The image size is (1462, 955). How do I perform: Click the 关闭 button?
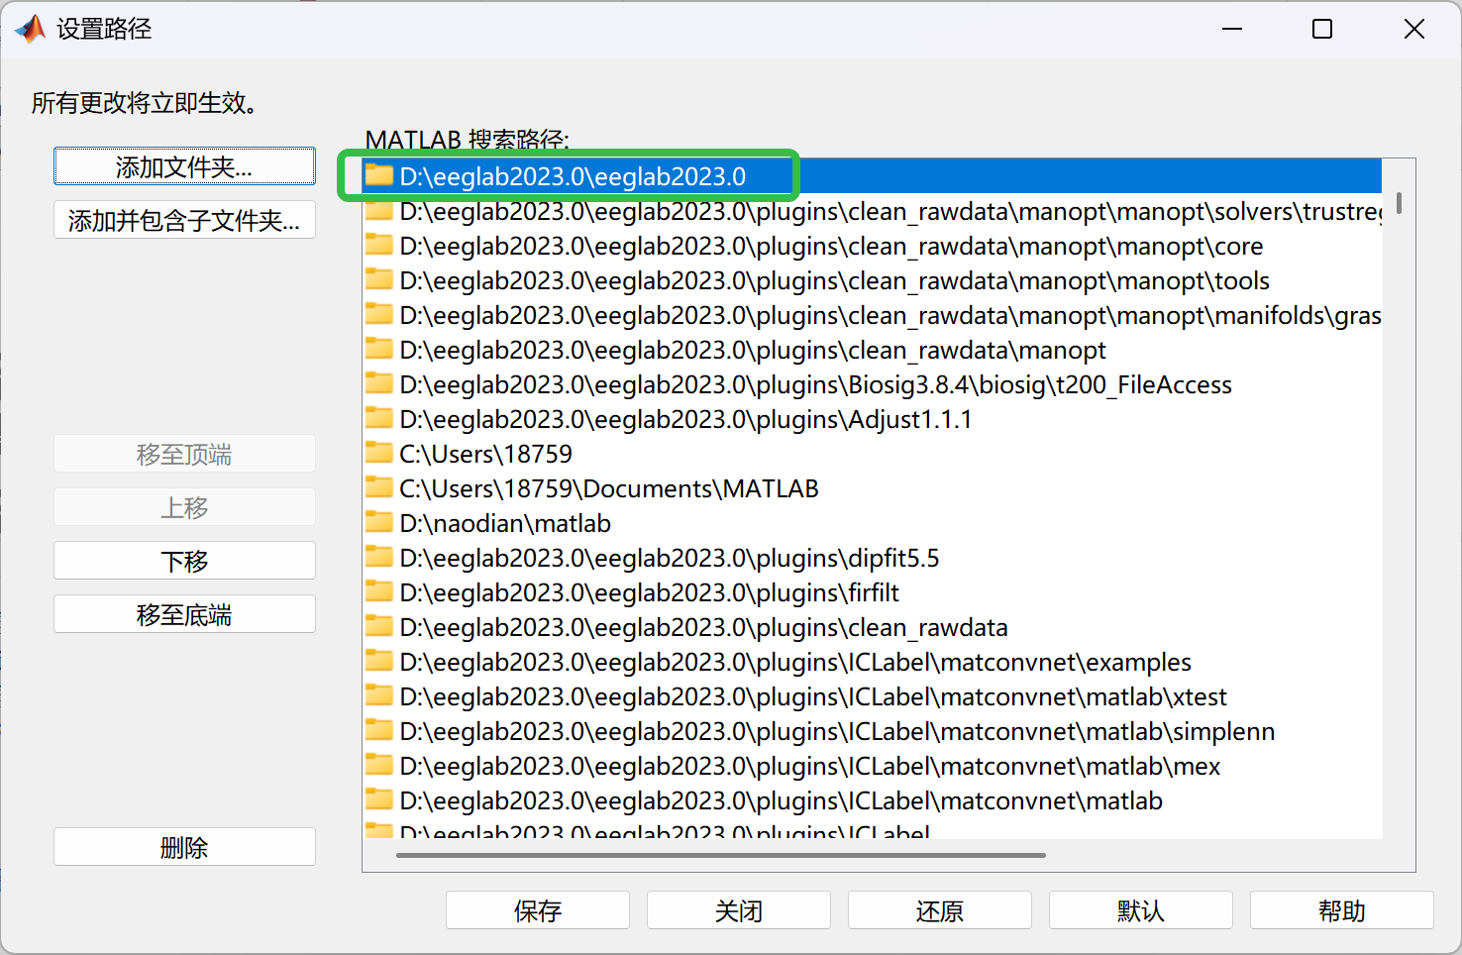(739, 910)
